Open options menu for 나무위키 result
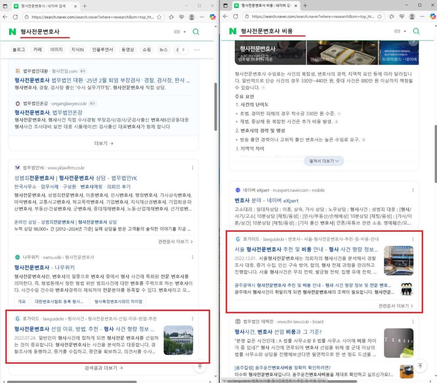The height and width of the screenshot is (383, 437). click(x=192, y=257)
